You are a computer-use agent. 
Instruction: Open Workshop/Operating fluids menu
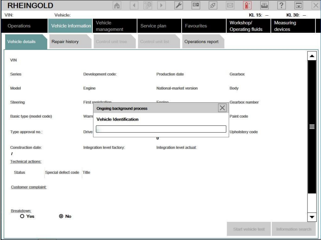pos(248,26)
